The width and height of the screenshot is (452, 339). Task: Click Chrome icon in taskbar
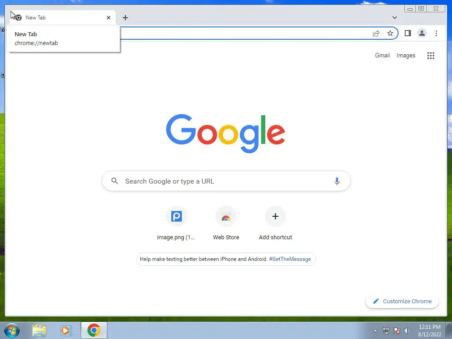pyautogui.click(x=94, y=330)
